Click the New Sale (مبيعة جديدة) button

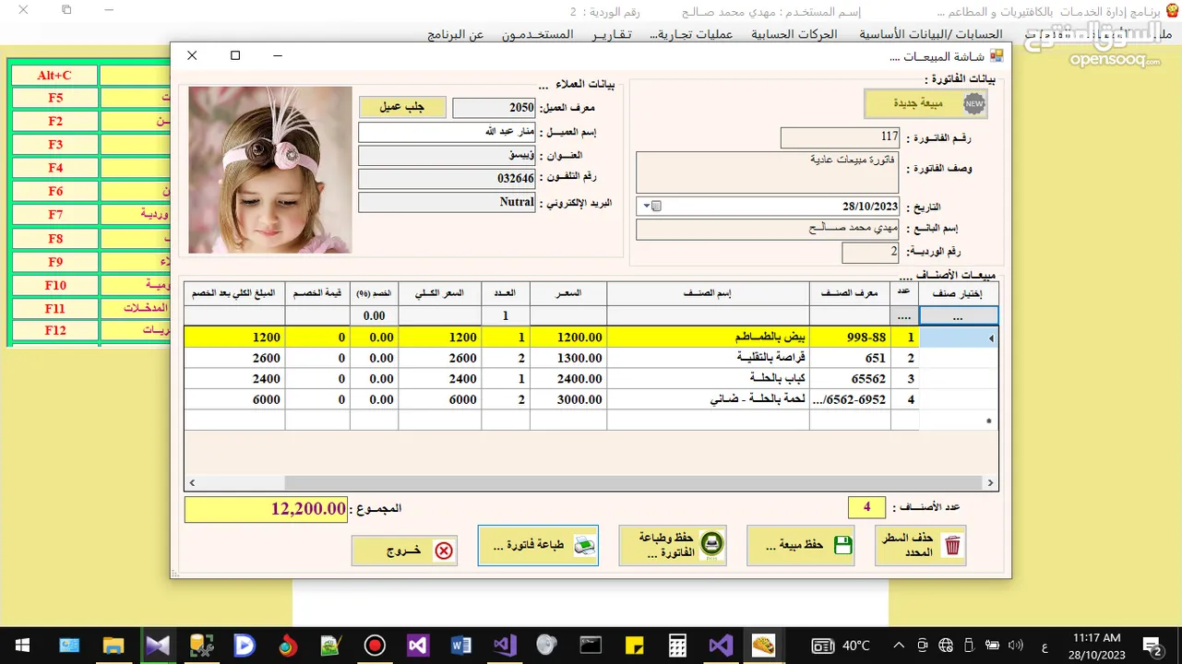point(925,104)
